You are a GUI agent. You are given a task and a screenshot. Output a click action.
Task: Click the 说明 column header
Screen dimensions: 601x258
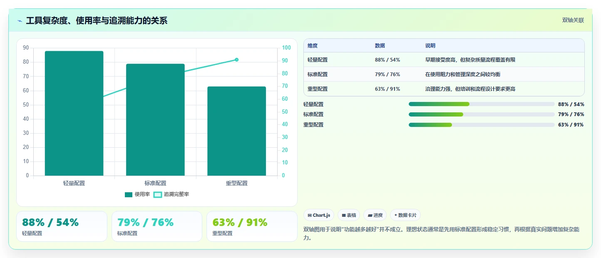tap(430, 46)
